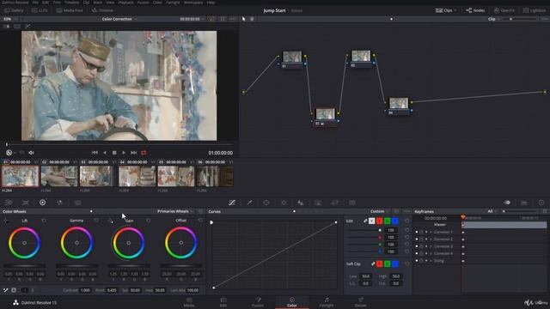The image size is (550, 309).
Task: Open the Color Match palette
Action: pyautogui.click(x=26, y=203)
